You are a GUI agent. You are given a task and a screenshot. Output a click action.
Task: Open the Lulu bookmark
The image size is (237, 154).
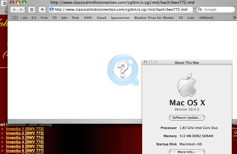pos(191,18)
